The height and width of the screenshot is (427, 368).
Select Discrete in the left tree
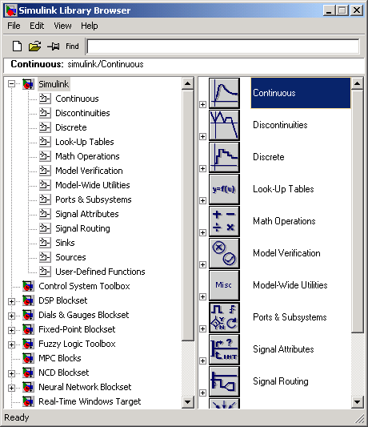(x=71, y=127)
